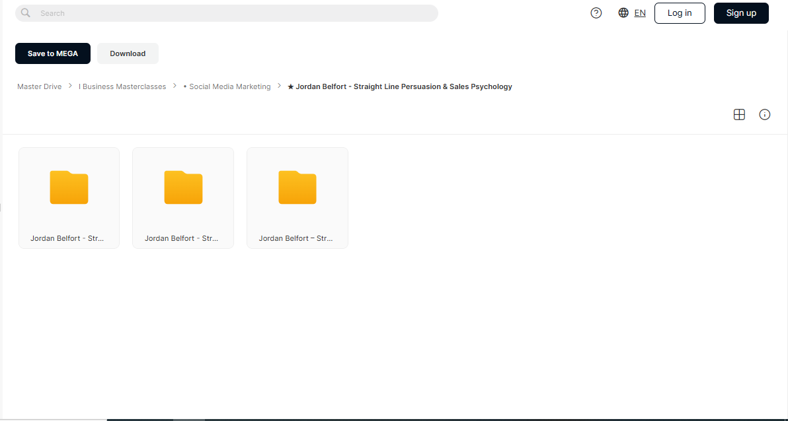Go to Master Drive breadcrumb
This screenshot has height=421, width=788.
39,86
